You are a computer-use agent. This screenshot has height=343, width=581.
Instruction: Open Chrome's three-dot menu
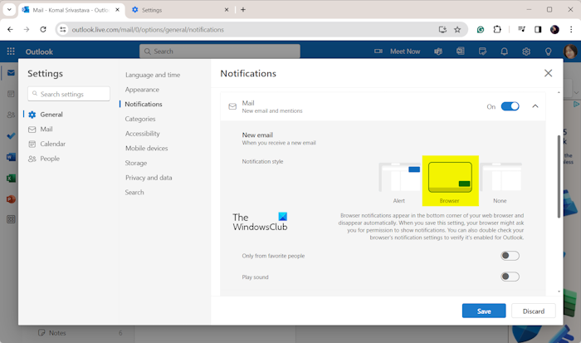tap(571, 29)
